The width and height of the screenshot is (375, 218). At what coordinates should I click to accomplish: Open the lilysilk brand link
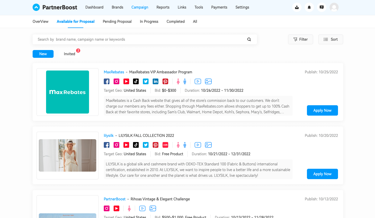[108, 136]
